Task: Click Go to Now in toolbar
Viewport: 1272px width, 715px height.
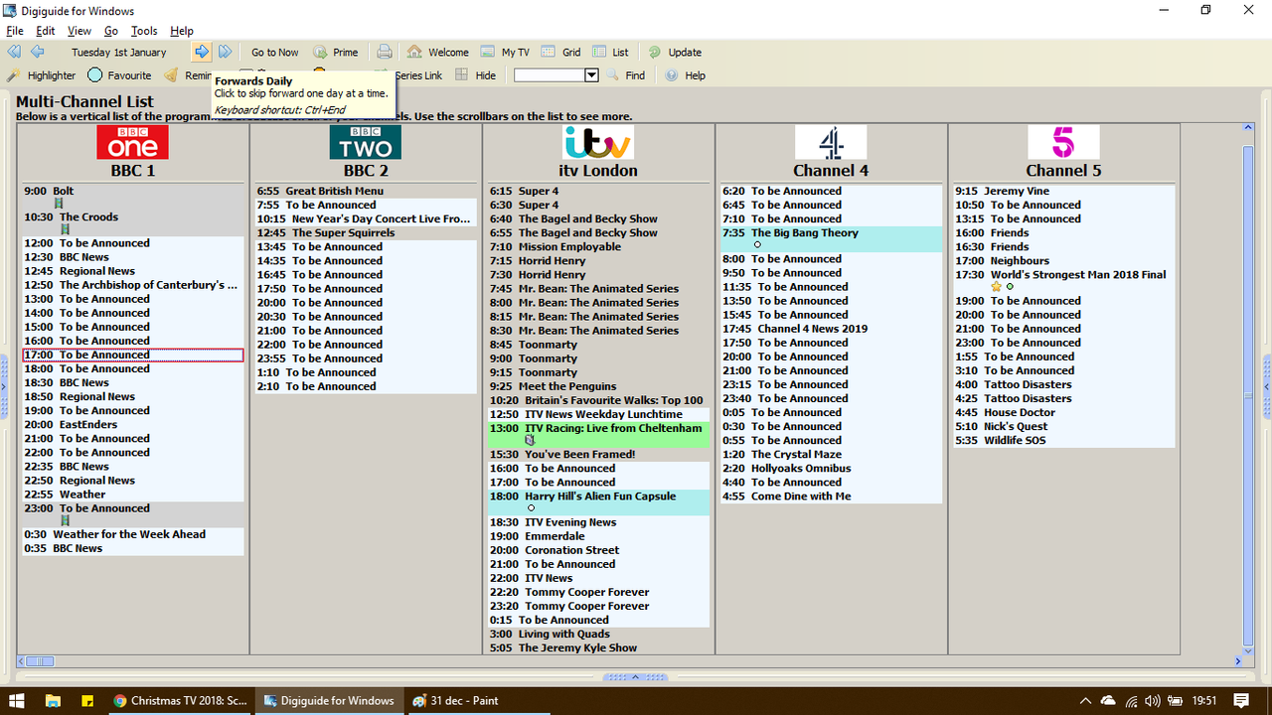Action: pos(274,53)
